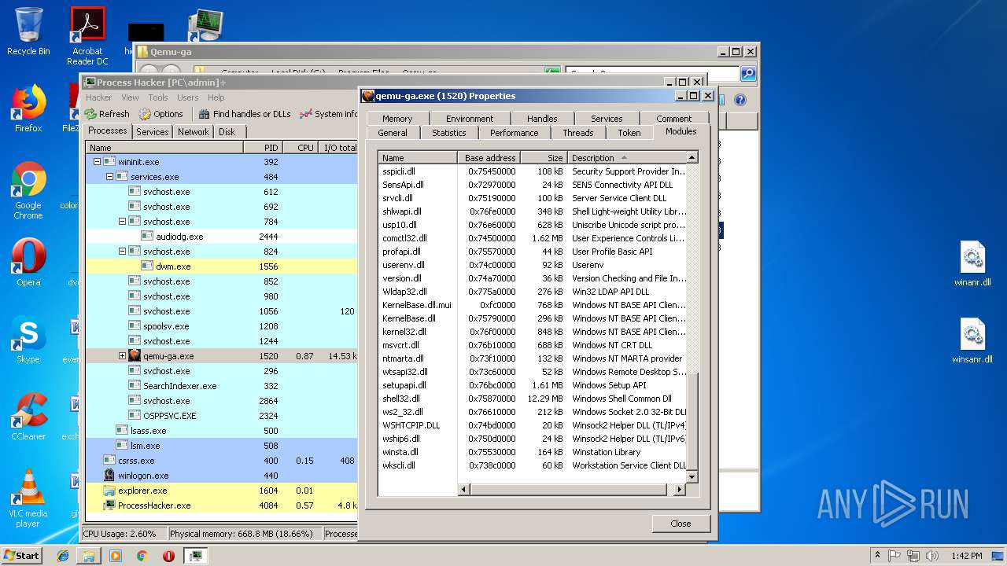1007x566 pixels.
Task: Expand qemu-ga.exe tree node
Action: [x=123, y=356]
